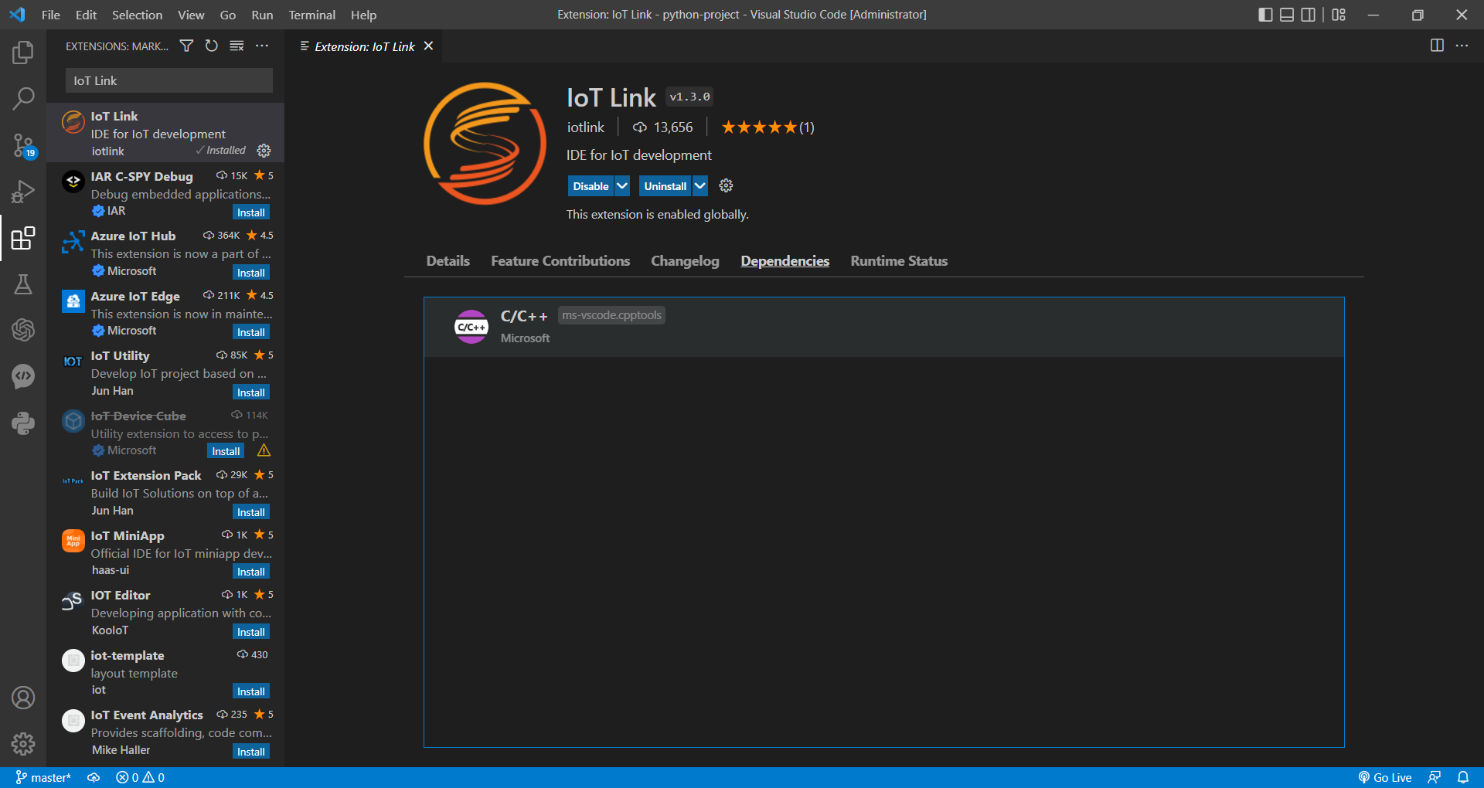Viewport: 1484px width, 788px height.
Task: Click the iotlink publisher link
Action: coord(586,127)
